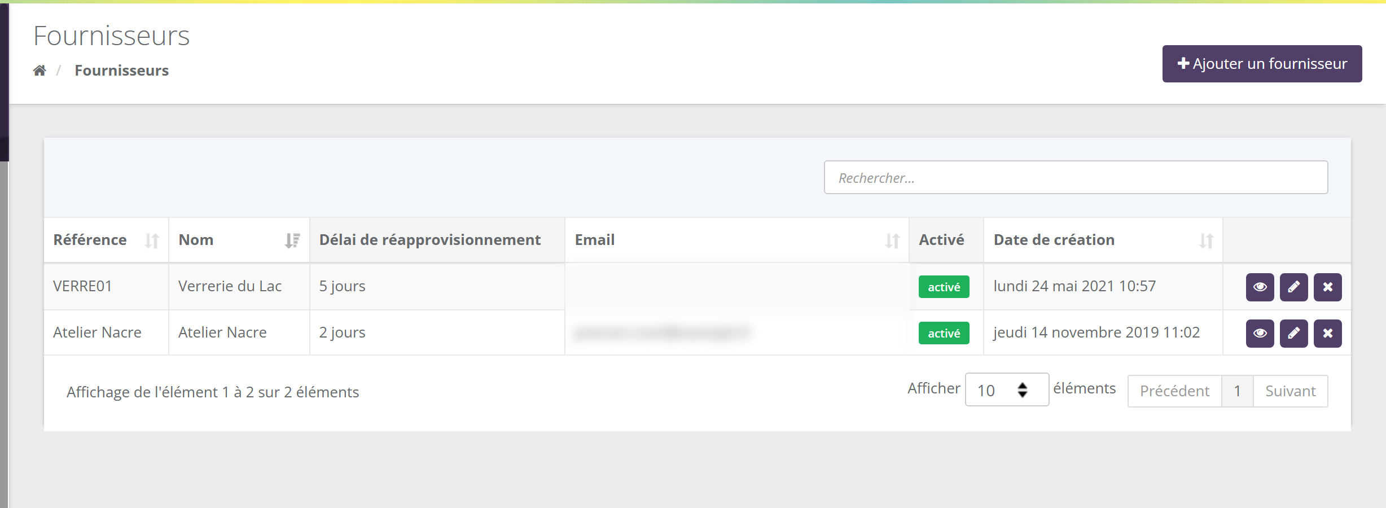Click Affichage de l'élément 1 à 2 text
This screenshot has height=508, width=1386.
(213, 392)
